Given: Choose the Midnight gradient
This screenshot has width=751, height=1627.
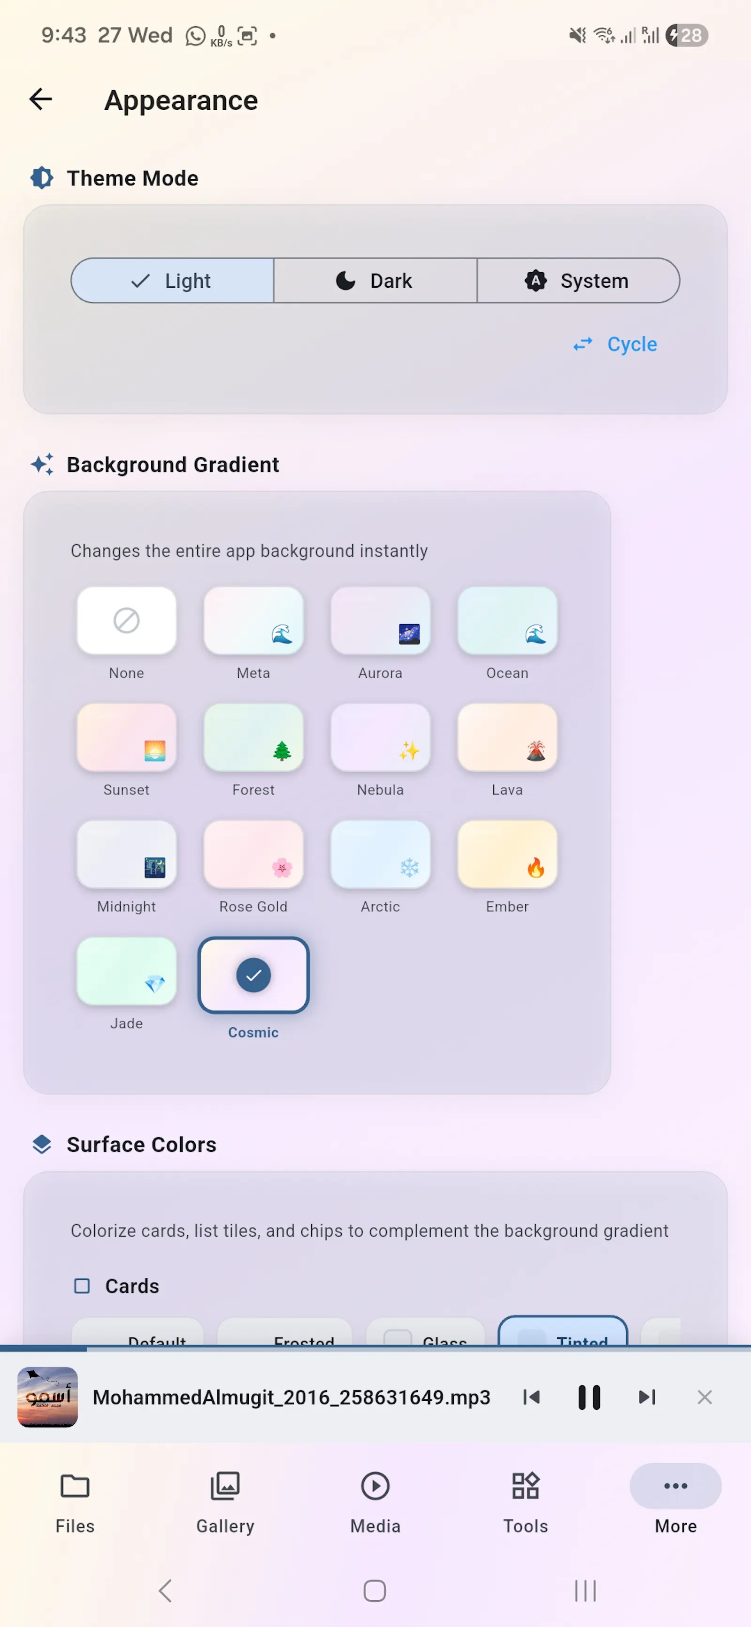Looking at the screenshot, I should 126,854.
